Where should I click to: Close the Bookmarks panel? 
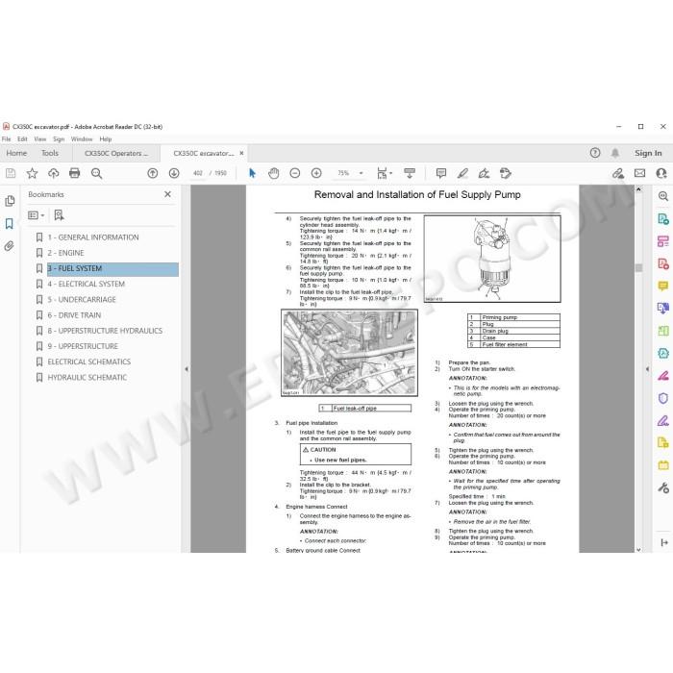[168, 194]
